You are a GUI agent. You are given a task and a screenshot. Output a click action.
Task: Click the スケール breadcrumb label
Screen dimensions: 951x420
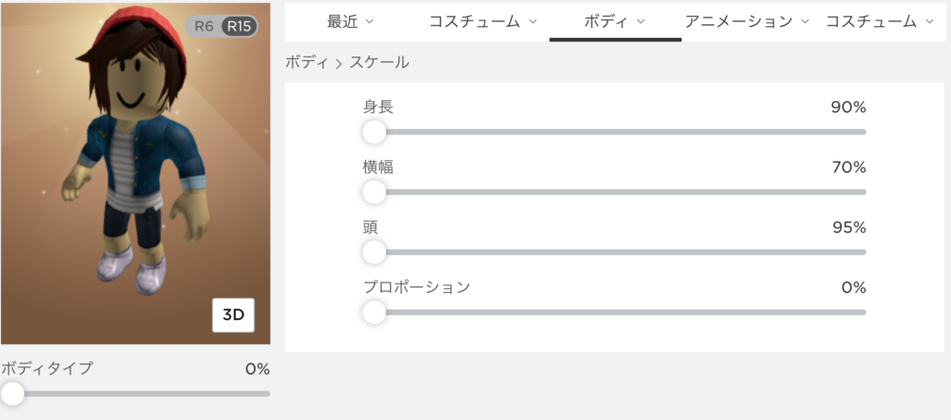click(379, 62)
